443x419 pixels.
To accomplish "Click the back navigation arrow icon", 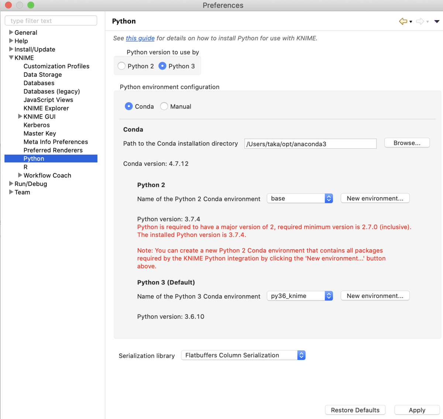I will click(403, 21).
